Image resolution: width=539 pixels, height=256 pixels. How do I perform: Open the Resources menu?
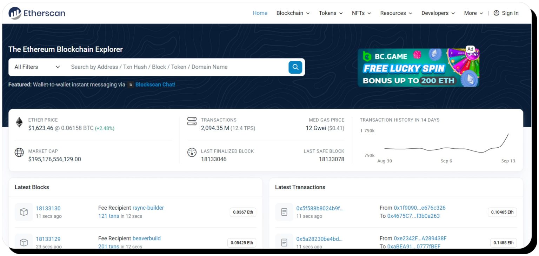[x=397, y=13]
